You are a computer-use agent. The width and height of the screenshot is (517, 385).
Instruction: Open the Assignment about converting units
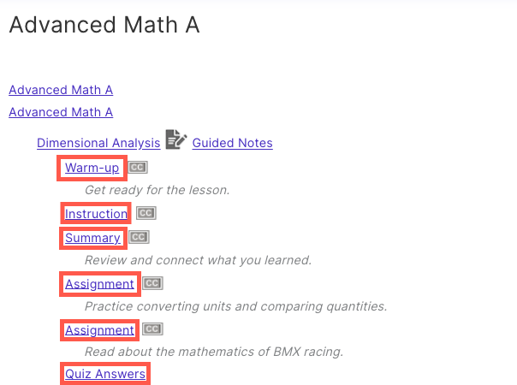[99, 284]
